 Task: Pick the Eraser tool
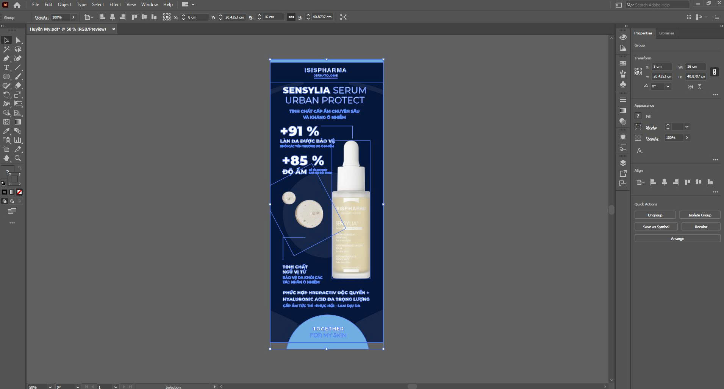(18, 86)
